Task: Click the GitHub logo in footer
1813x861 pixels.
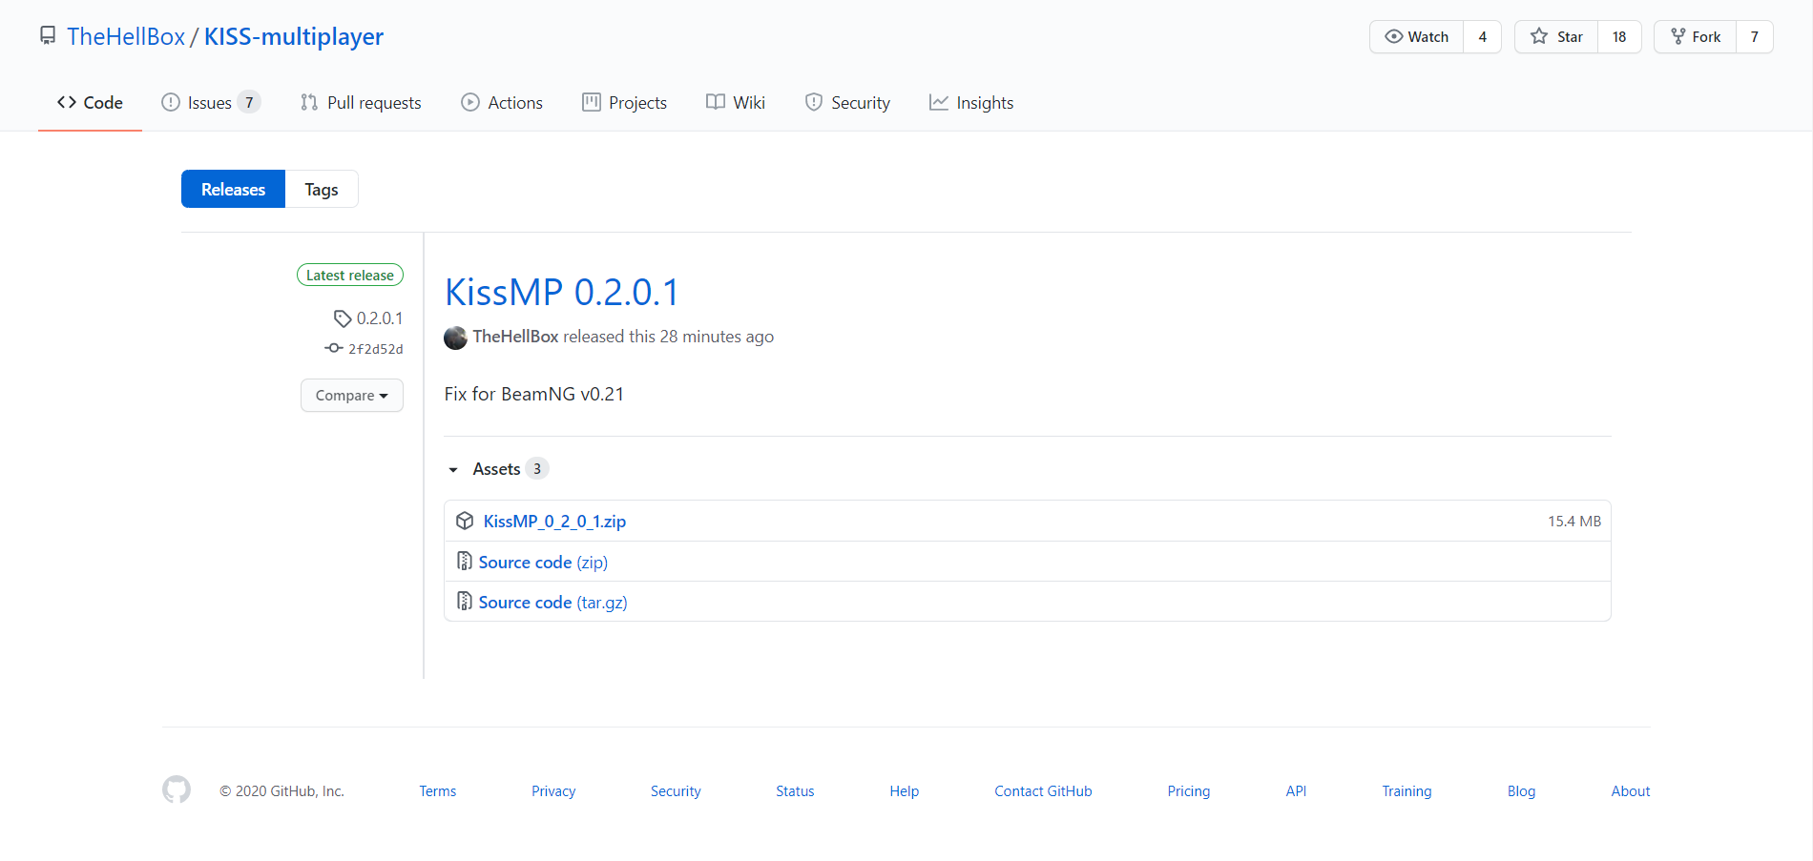Action: [177, 789]
